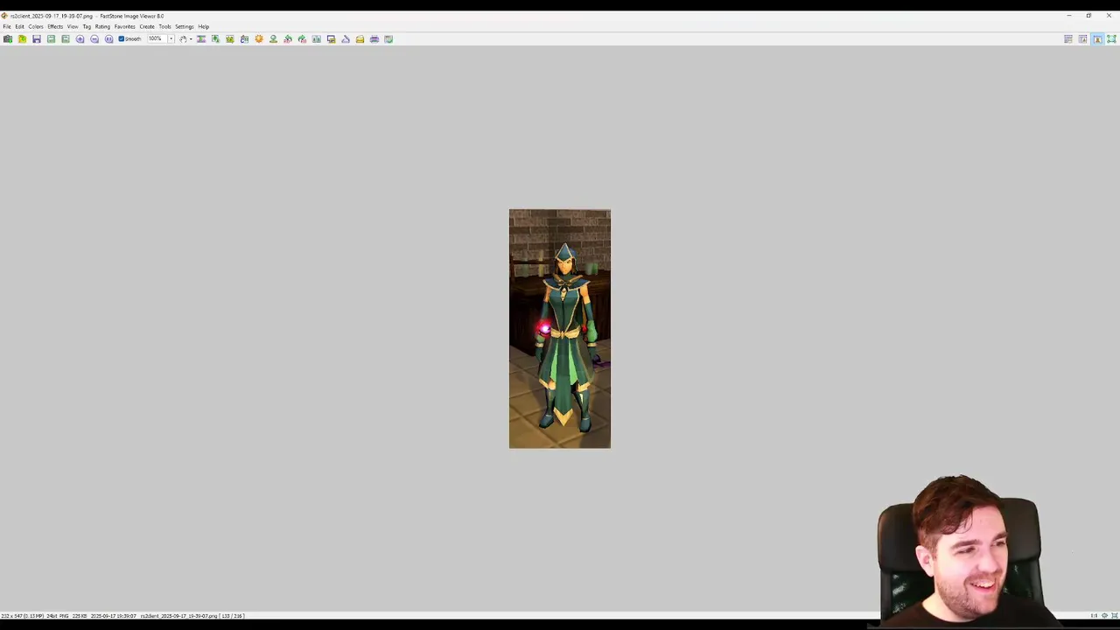Click the yellow email envelope icon
Viewport: 1120px width, 630px height.
click(x=360, y=38)
